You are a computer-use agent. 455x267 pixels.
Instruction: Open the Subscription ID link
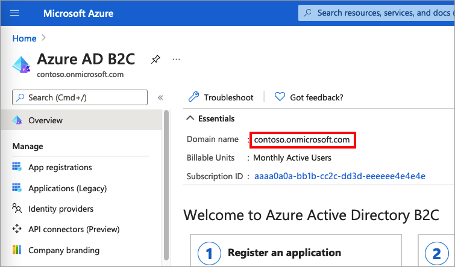340,176
